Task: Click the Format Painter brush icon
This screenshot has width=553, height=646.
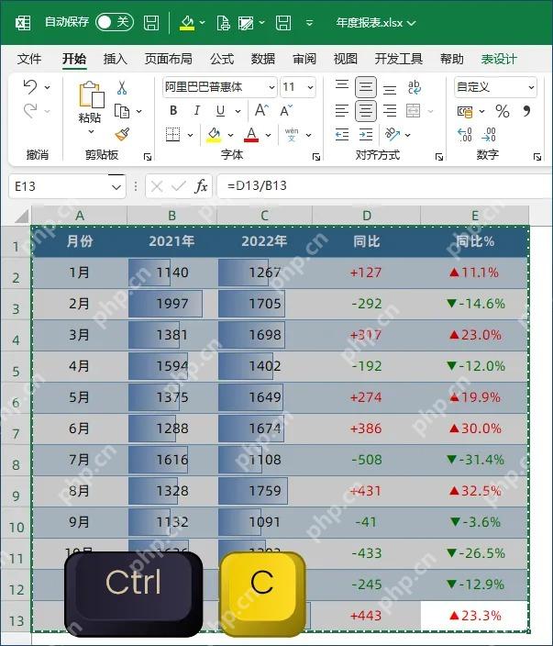Action: pyautogui.click(x=122, y=134)
